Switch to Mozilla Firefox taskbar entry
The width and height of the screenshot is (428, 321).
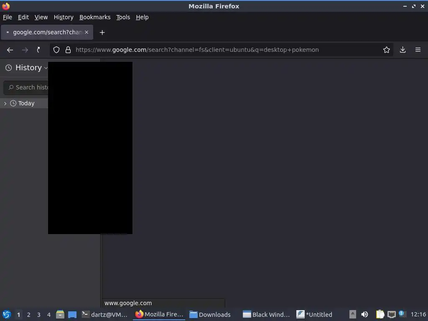click(159, 314)
